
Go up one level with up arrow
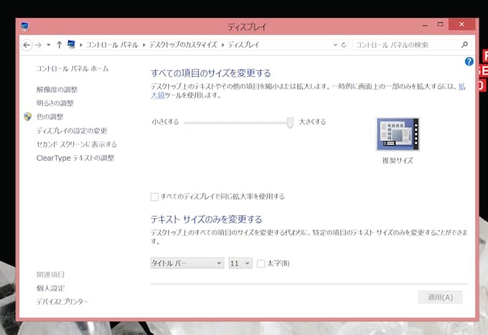[x=59, y=44]
